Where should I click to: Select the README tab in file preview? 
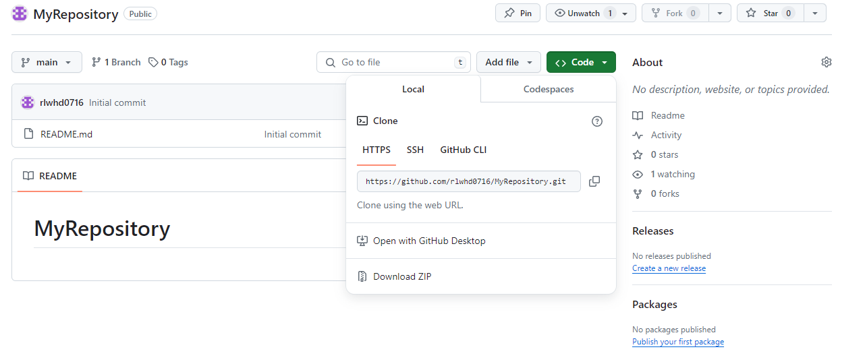[50, 176]
